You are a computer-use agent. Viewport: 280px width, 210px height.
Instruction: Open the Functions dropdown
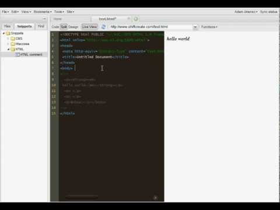click(x=209, y=27)
